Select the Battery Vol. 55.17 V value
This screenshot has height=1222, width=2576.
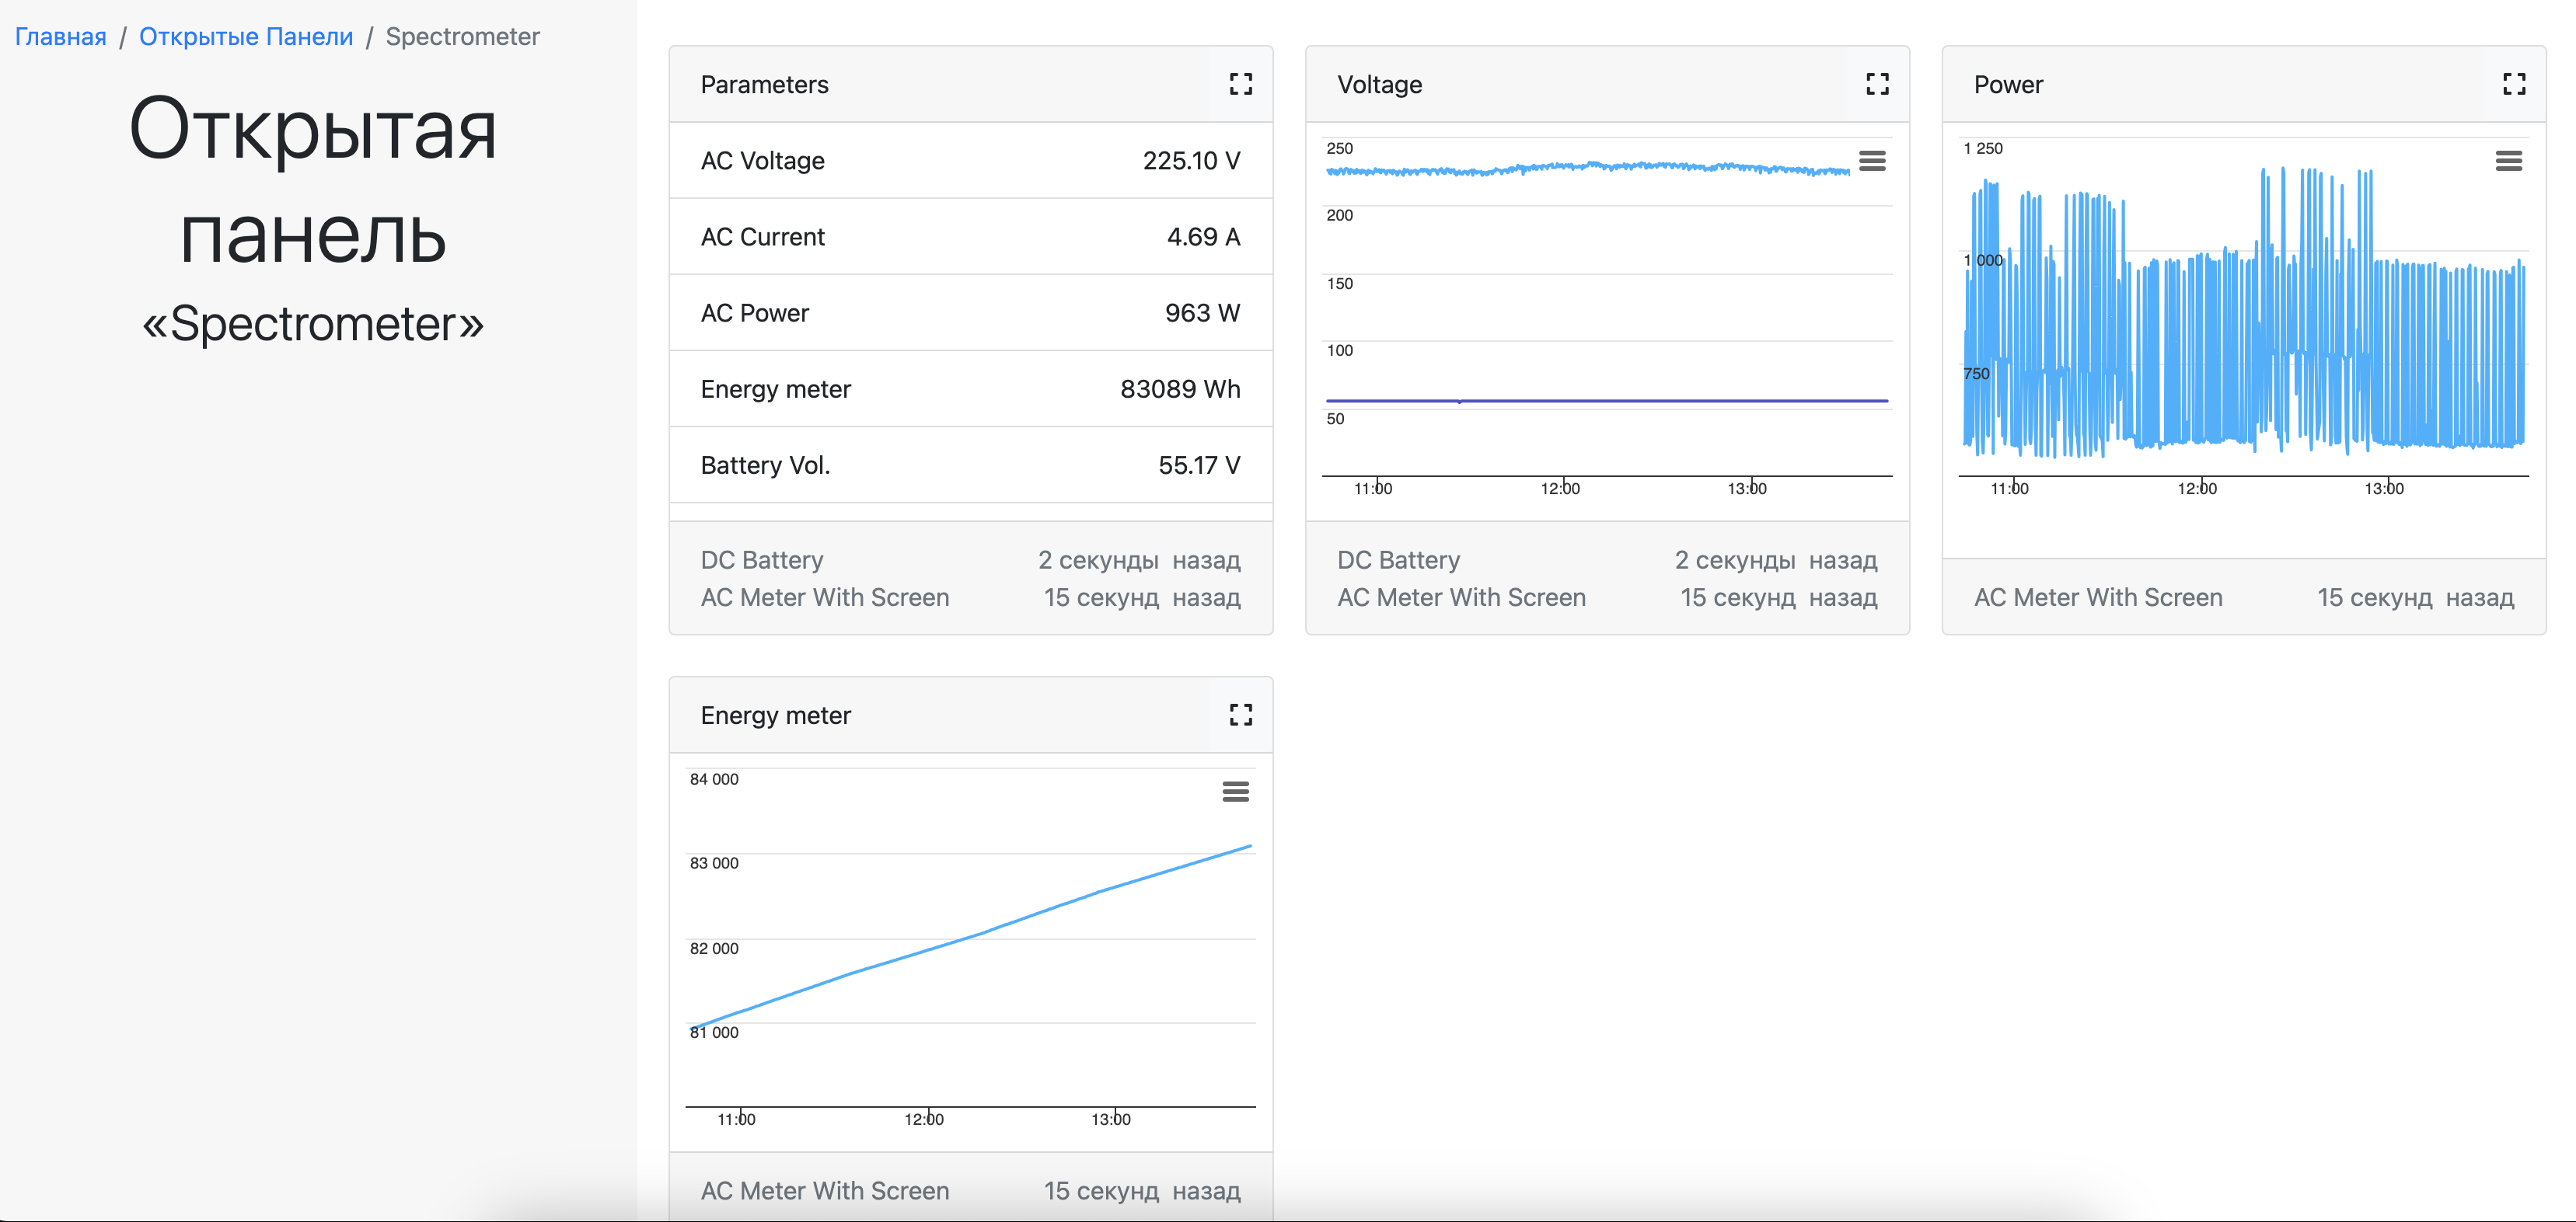(1199, 465)
